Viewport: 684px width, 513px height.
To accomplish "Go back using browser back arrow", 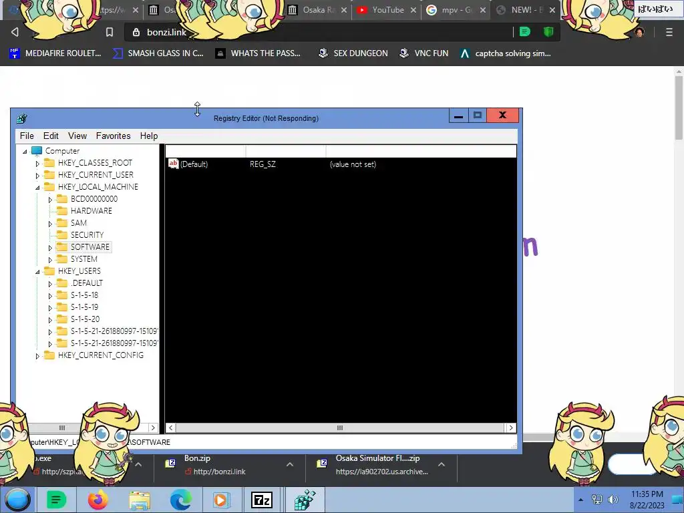I will point(15,32).
